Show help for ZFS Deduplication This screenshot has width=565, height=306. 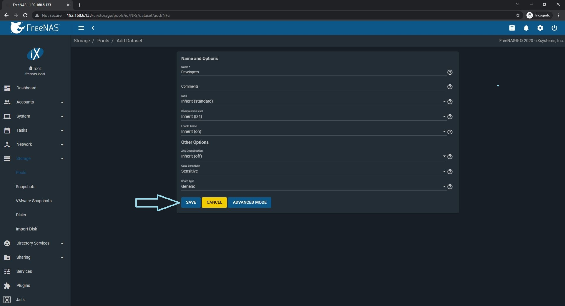pyautogui.click(x=450, y=157)
